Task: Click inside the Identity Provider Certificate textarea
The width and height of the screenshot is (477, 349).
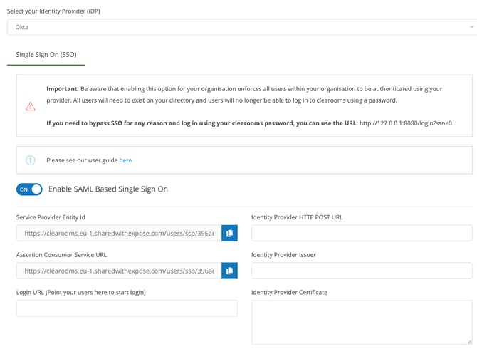Action: pyautogui.click(x=362, y=322)
